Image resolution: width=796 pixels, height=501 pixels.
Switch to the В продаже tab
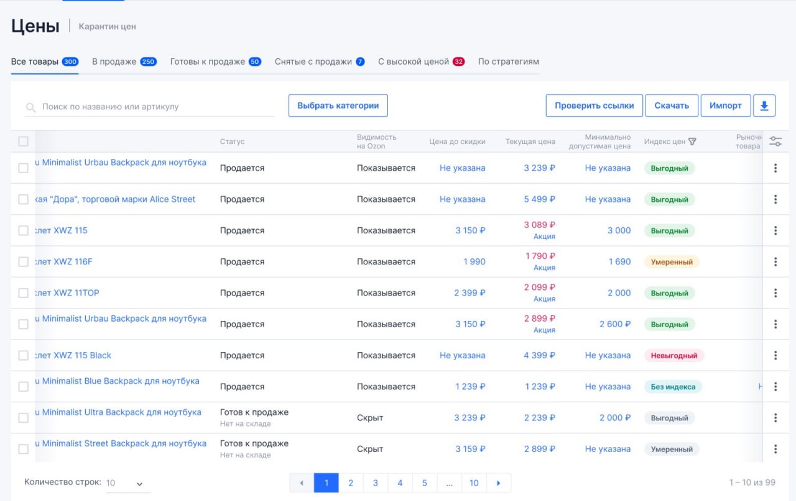[124, 61]
